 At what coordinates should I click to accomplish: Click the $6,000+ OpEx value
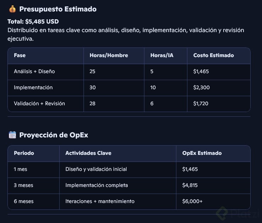(192, 201)
